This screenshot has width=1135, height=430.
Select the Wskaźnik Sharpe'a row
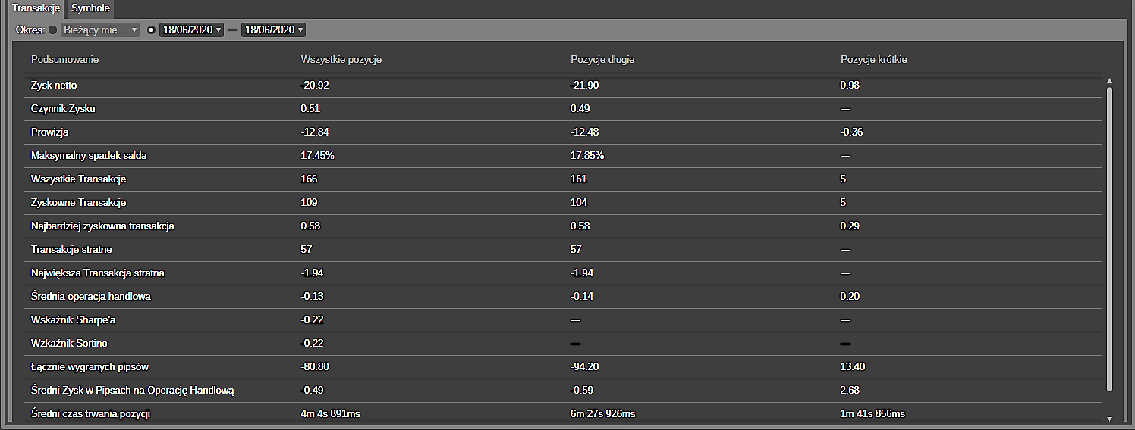pos(563,320)
